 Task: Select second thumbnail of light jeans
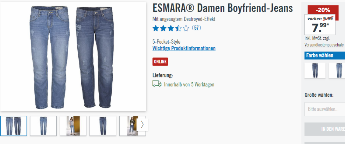click(43, 126)
